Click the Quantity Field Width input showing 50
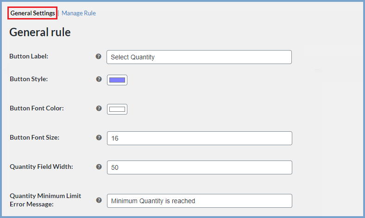The image size is (365, 218). pyautogui.click(x=200, y=167)
